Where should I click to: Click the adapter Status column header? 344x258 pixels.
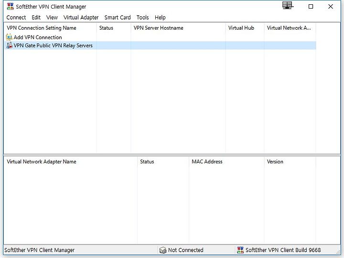click(163, 161)
